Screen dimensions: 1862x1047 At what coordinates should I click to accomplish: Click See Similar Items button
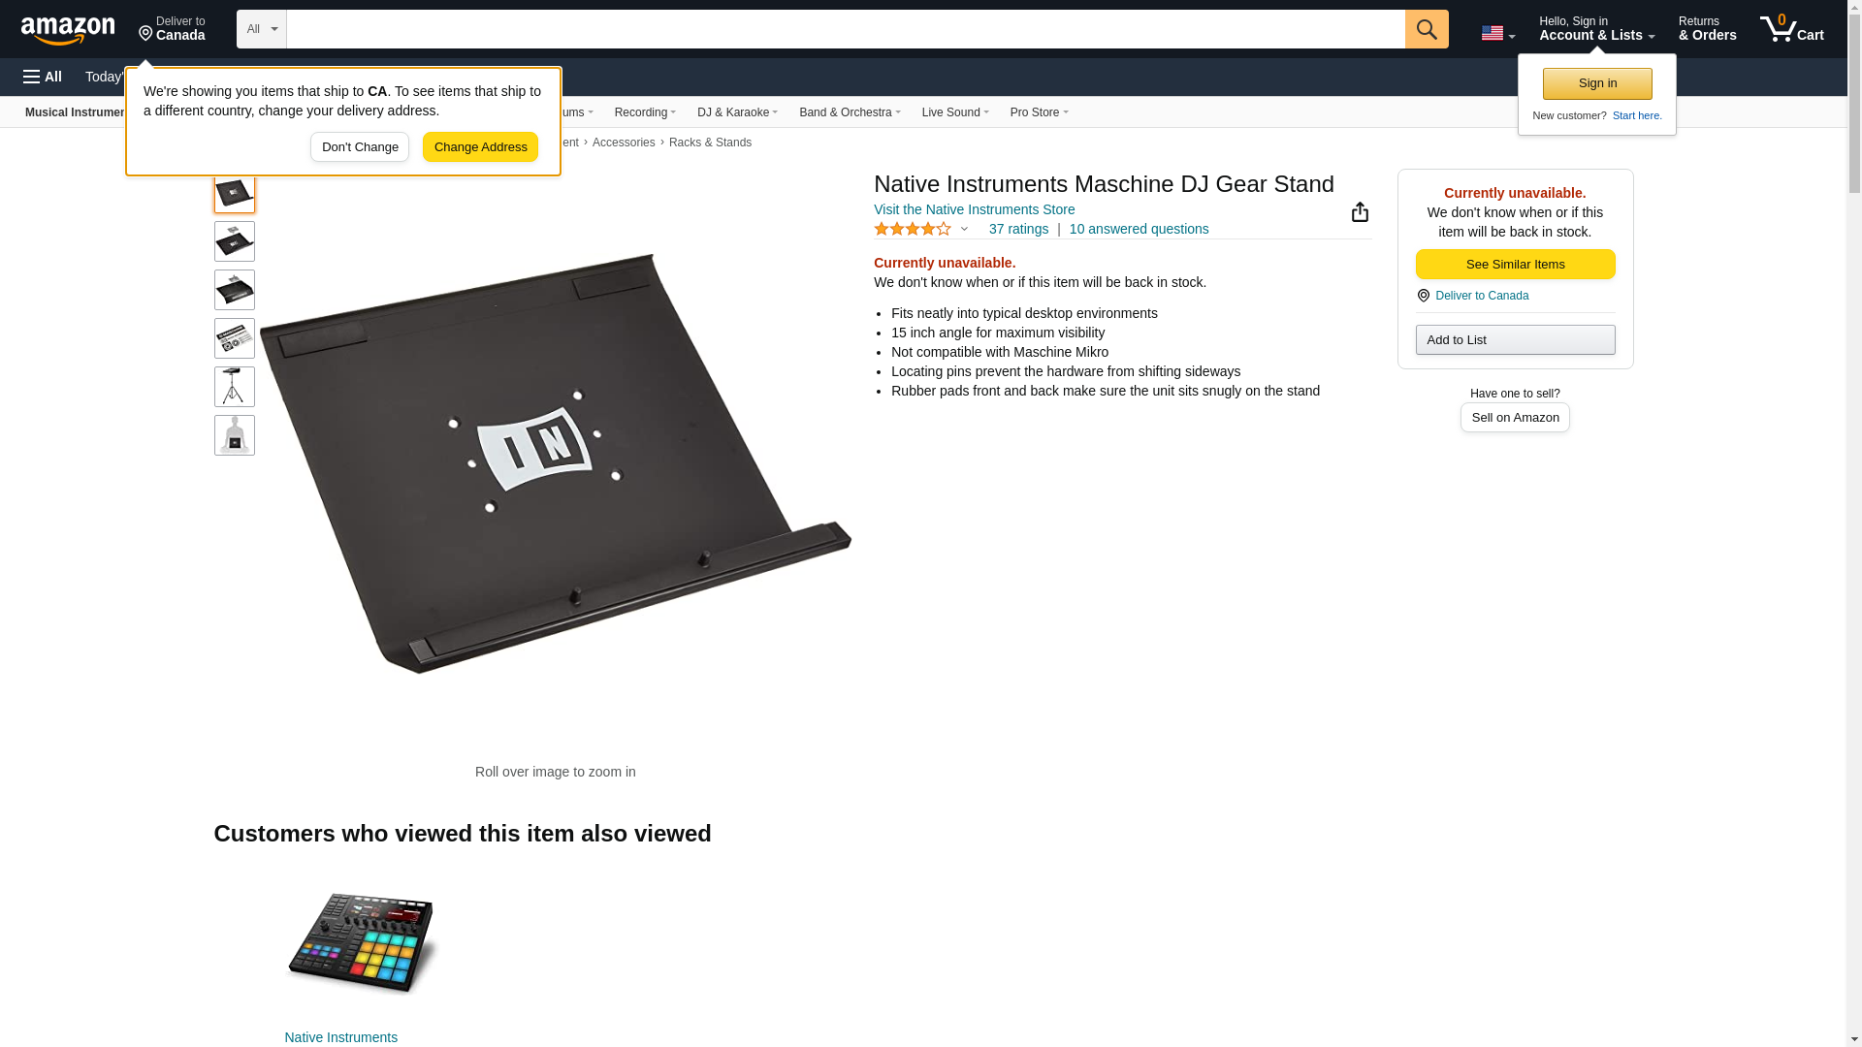tap(1515, 265)
